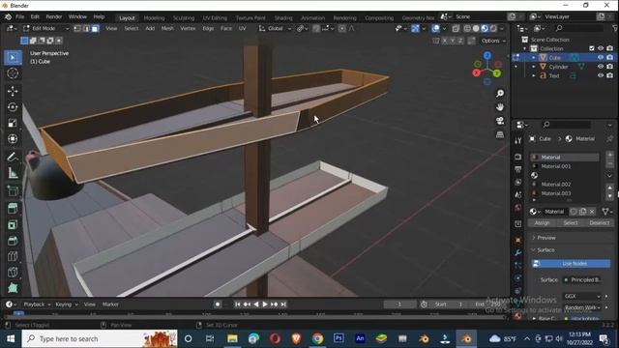Select the Cursor tool in toolbar

coord(13,73)
